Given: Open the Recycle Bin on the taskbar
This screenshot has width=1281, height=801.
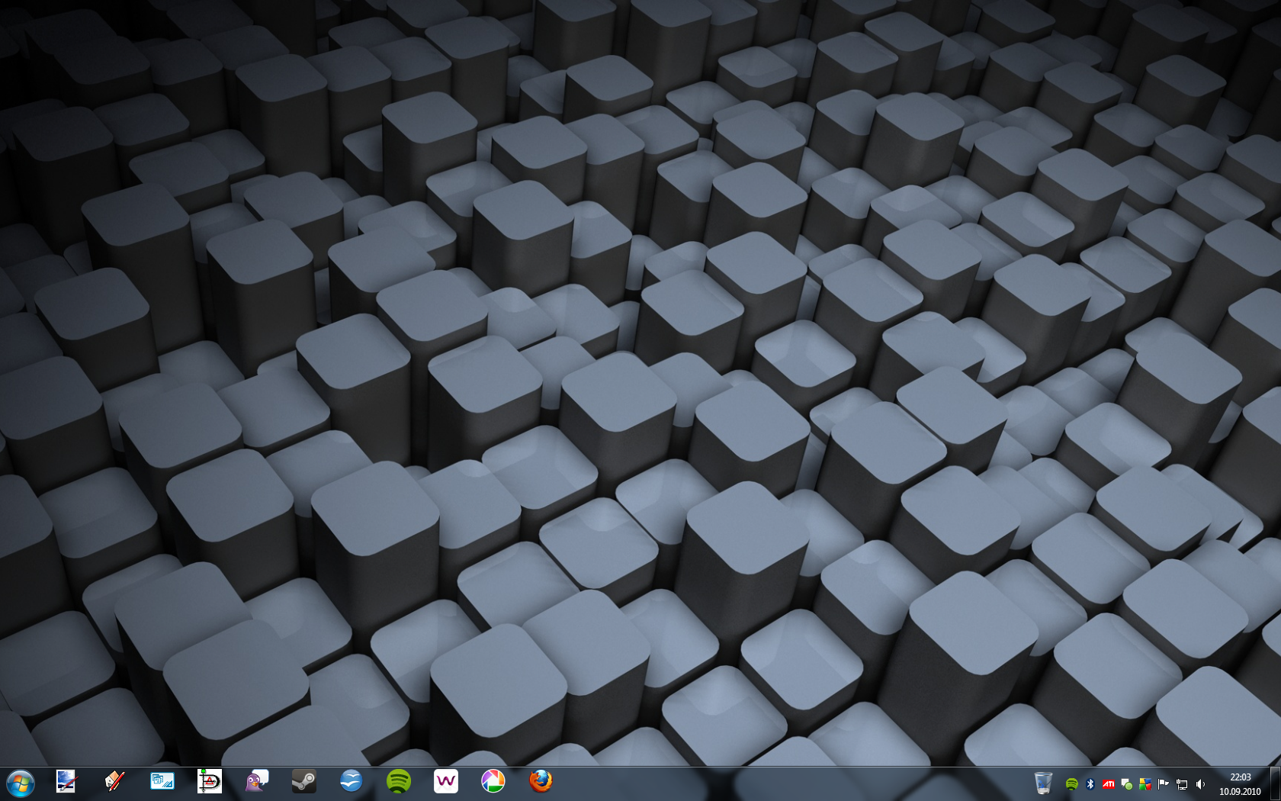Looking at the screenshot, I should [1043, 783].
